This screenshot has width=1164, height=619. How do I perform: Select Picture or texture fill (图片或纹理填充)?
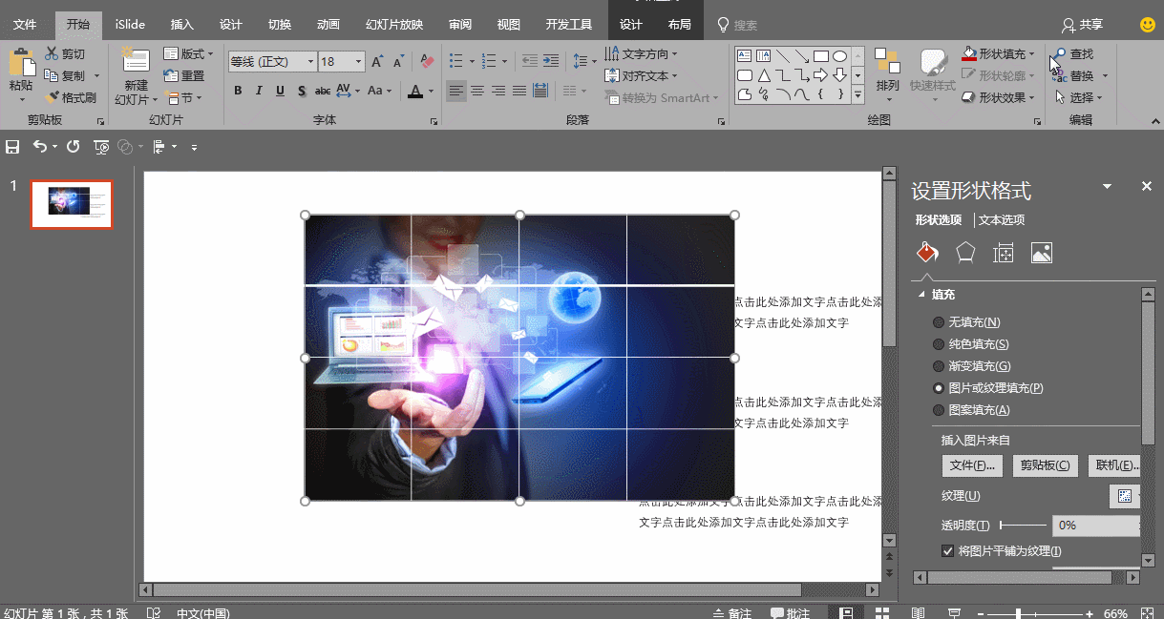988,388
